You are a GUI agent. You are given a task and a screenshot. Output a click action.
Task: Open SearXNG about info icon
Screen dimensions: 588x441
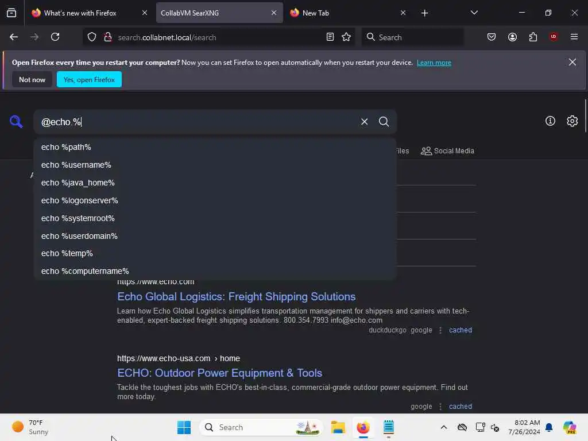click(550, 121)
